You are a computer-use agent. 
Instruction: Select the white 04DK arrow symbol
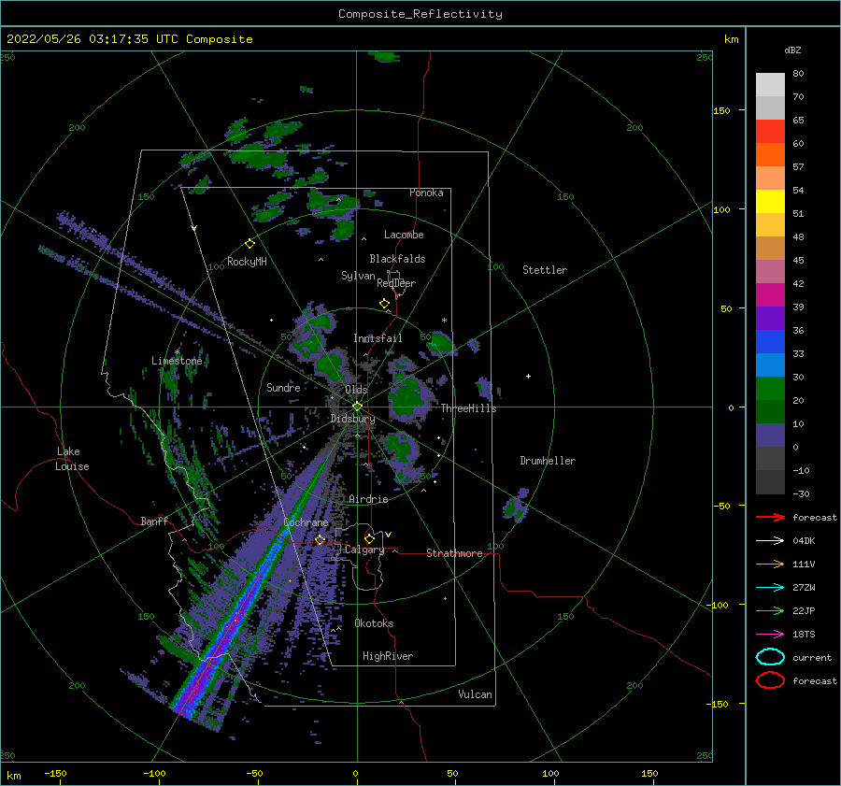pos(770,540)
